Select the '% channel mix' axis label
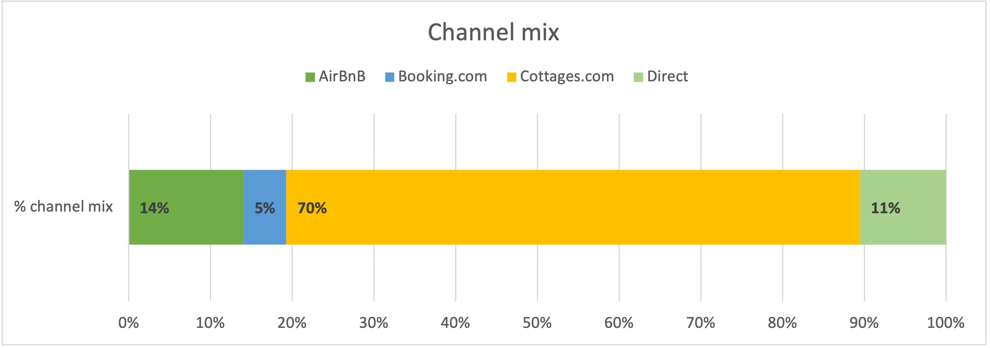990x348 pixels. click(63, 207)
